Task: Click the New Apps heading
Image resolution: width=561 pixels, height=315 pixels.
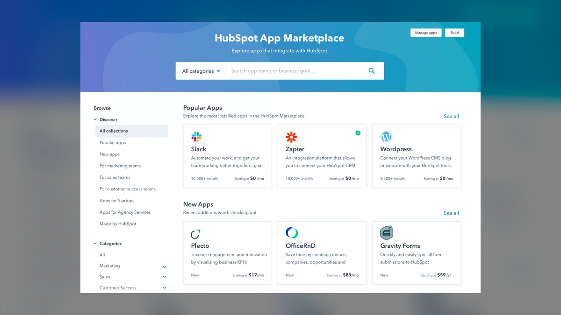Action: pyautogui.click(x=198, y=204)
